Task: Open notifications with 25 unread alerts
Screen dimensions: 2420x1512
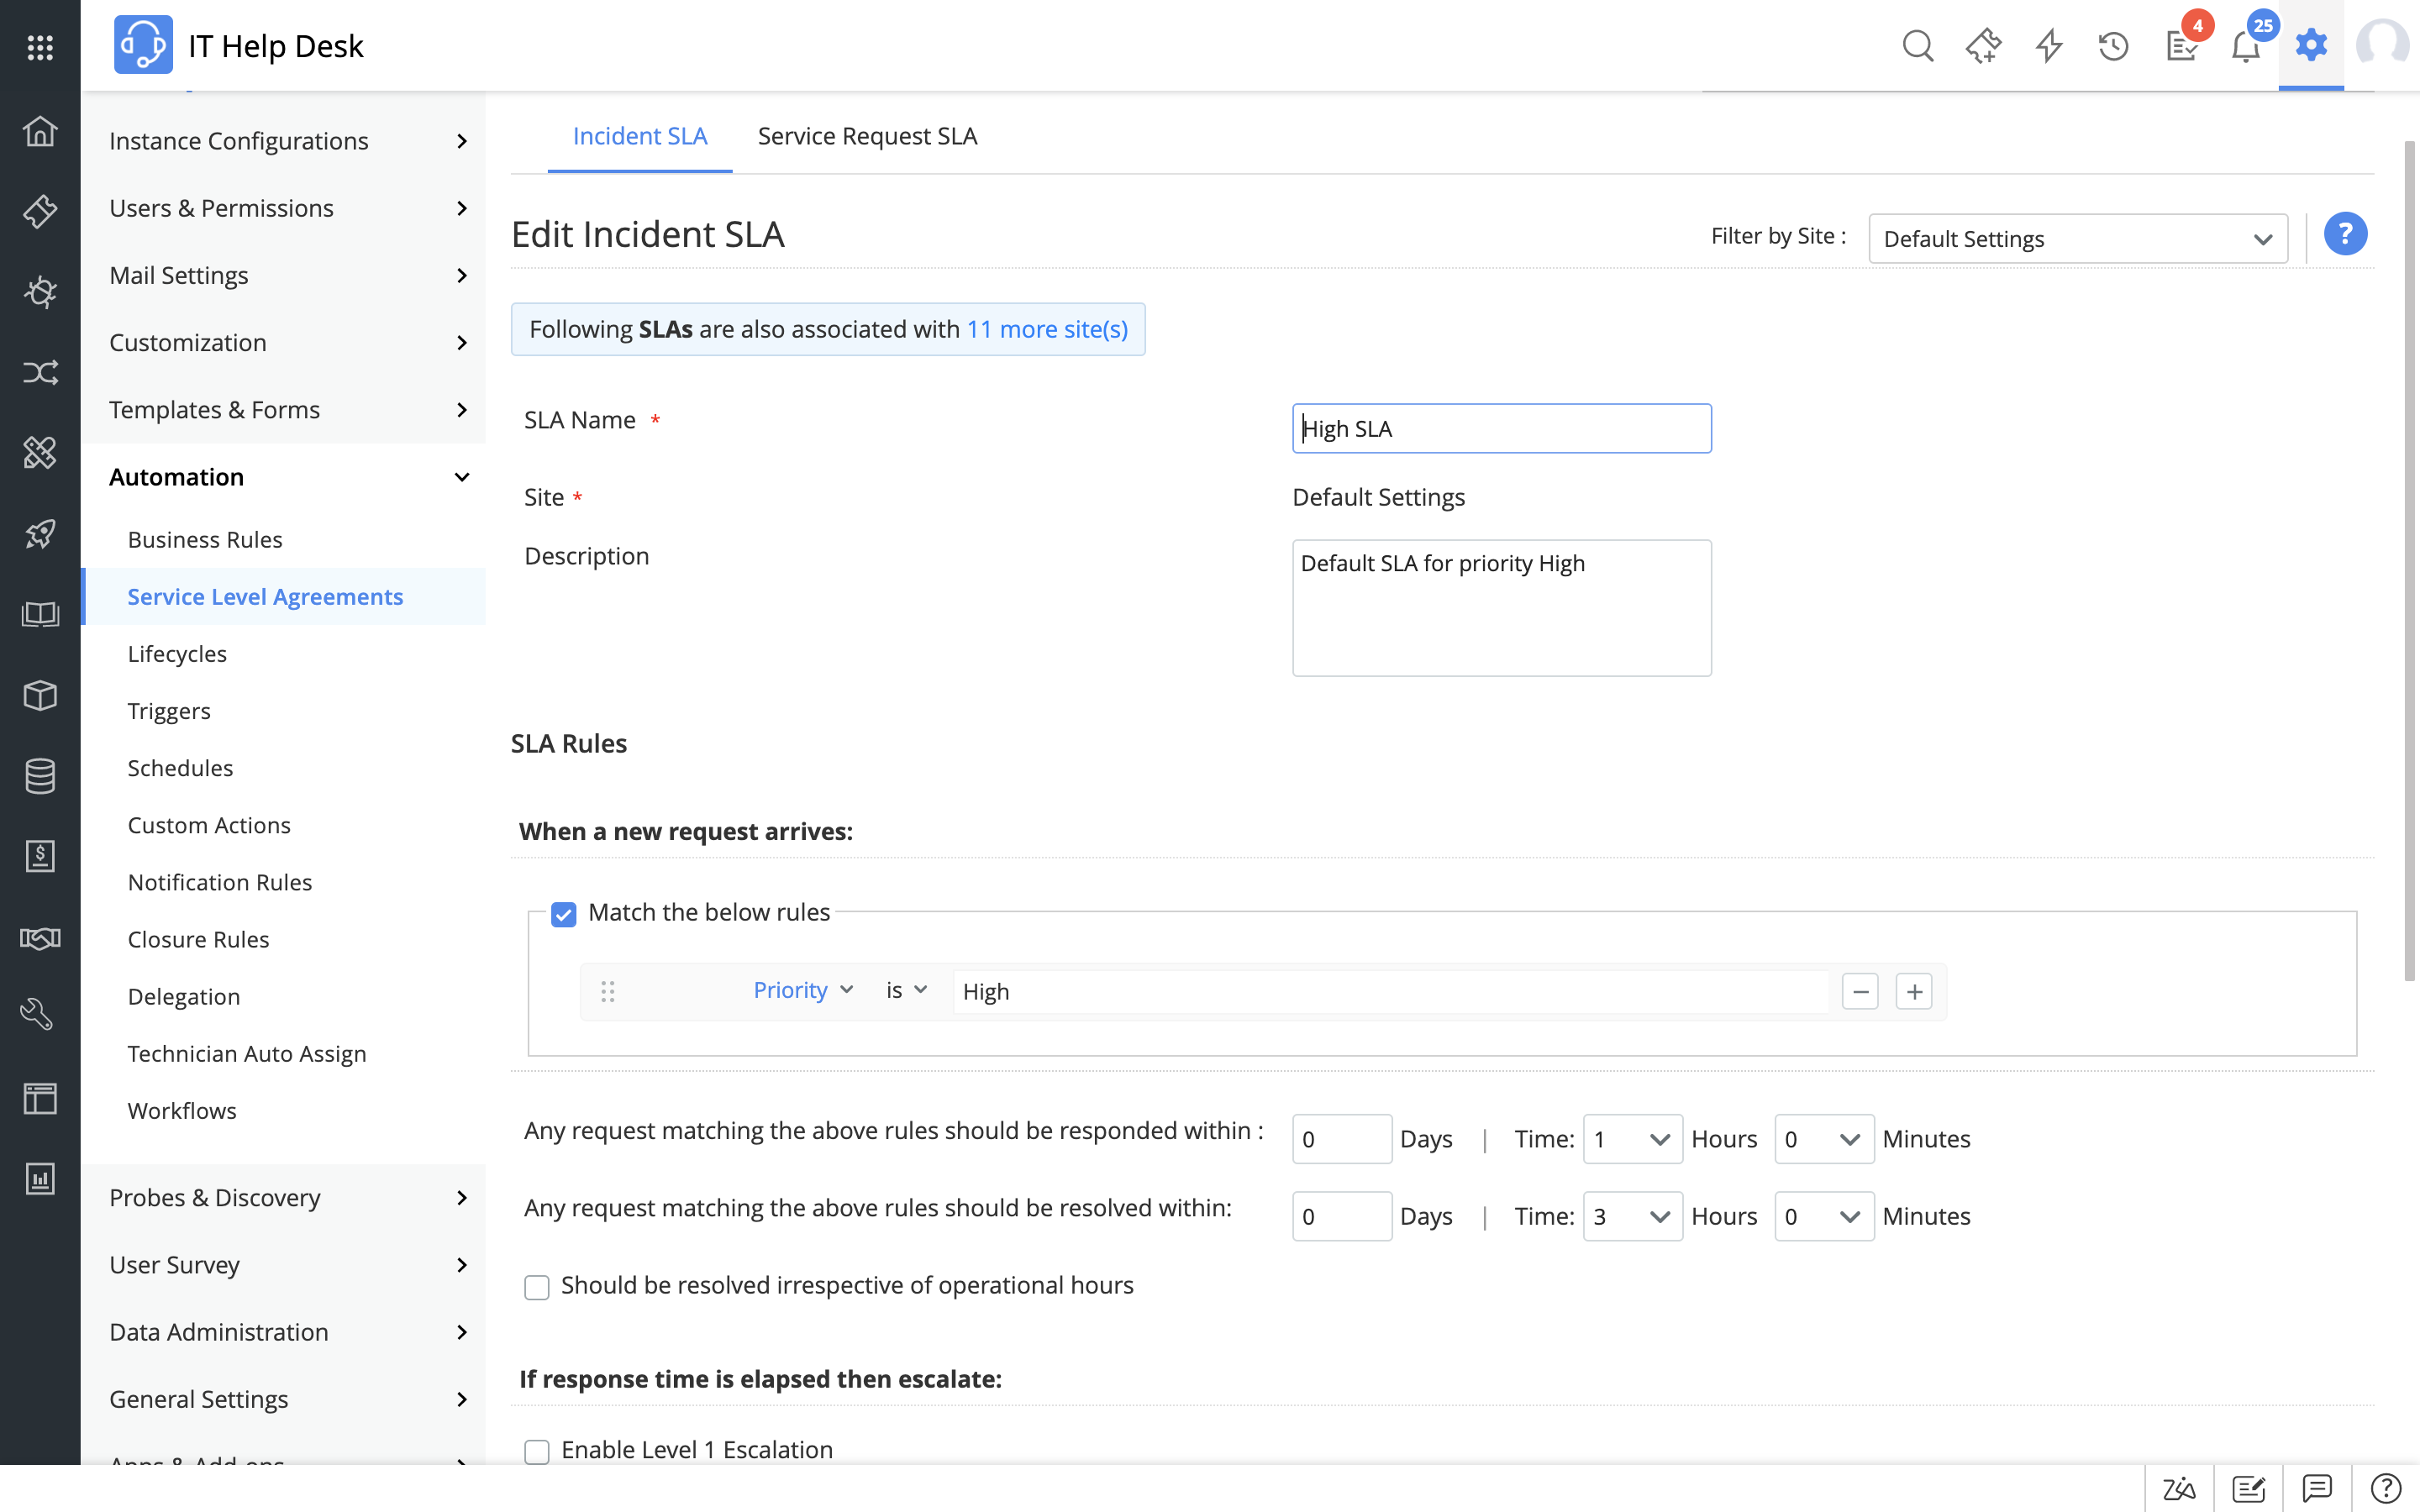Action: tap(2245, 45)
